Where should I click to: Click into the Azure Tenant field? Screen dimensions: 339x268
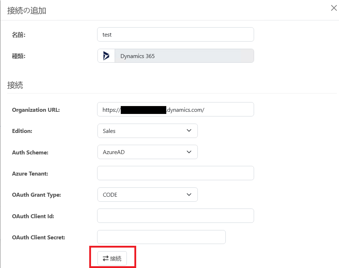(x=176, y=173)
